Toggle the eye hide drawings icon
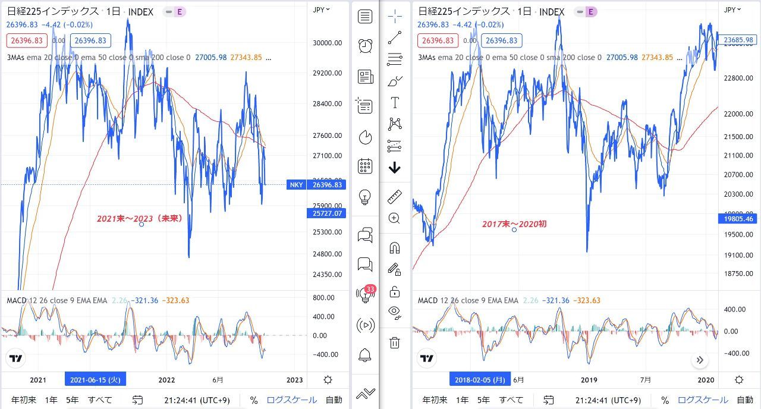Screen dimensions: 761x409 point(394,311)
